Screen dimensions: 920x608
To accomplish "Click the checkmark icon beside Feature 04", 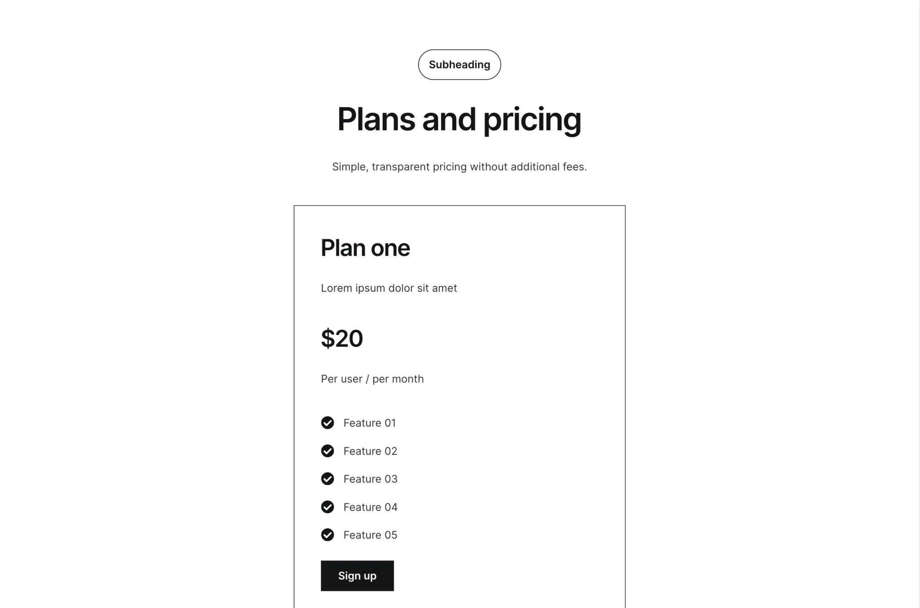I will click(327, 507).
